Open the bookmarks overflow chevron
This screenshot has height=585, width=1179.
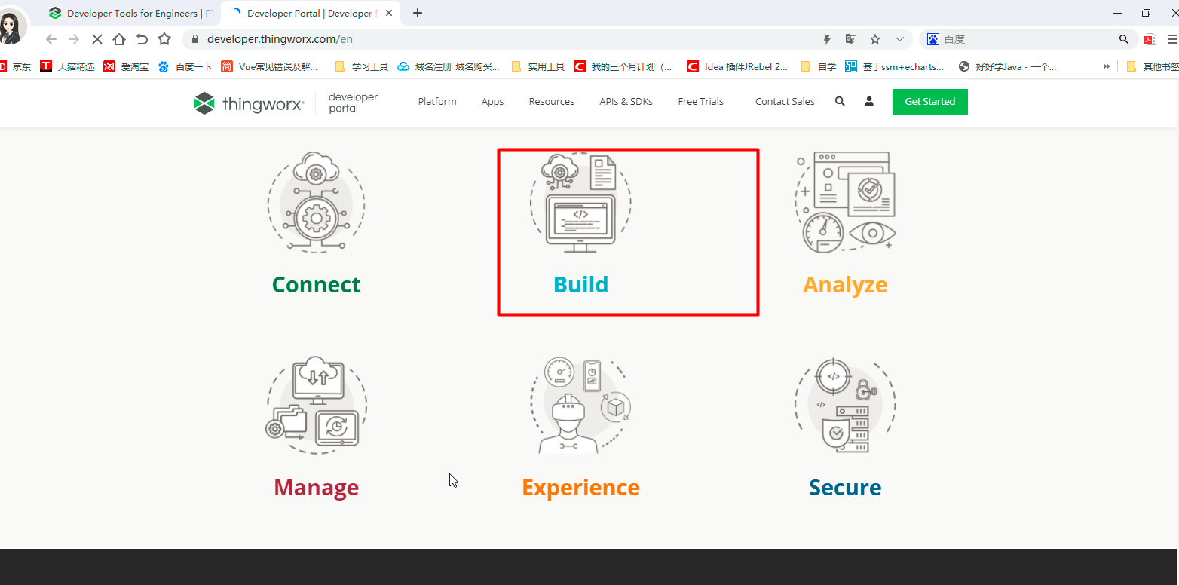tap(1107, 66)
